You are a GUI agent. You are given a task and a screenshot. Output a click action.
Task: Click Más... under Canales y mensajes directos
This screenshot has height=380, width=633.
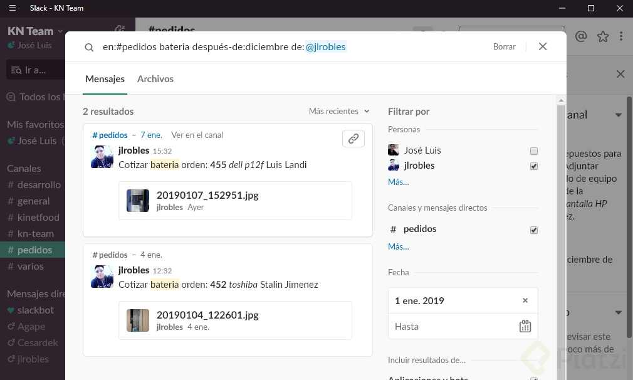pyautogui.click(x=399, y=246)
